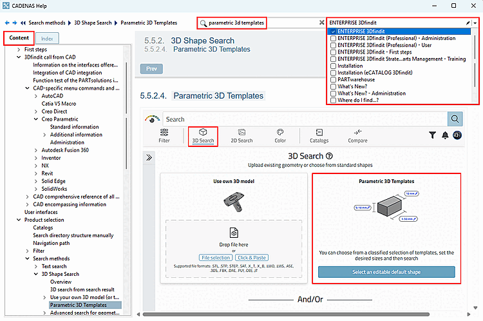
Task: Click the magnifier icon in help search
Action: [203, 23]
